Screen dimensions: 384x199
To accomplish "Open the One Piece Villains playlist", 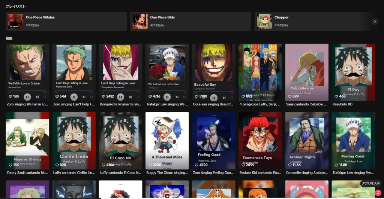I will 66,21.
